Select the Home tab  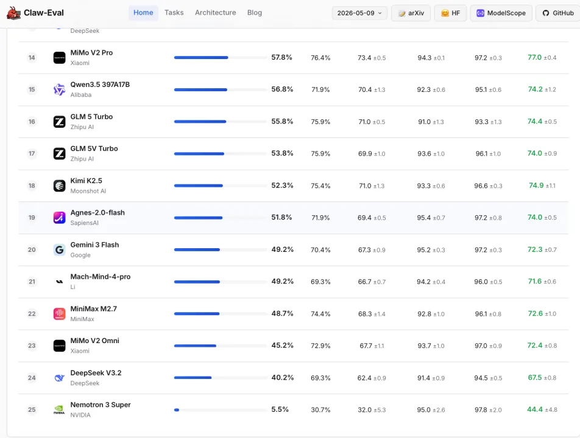(143, 13)
